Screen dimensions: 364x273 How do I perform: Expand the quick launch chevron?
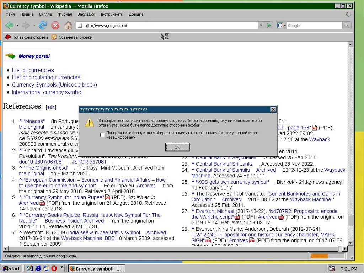(x=62, y=267)
